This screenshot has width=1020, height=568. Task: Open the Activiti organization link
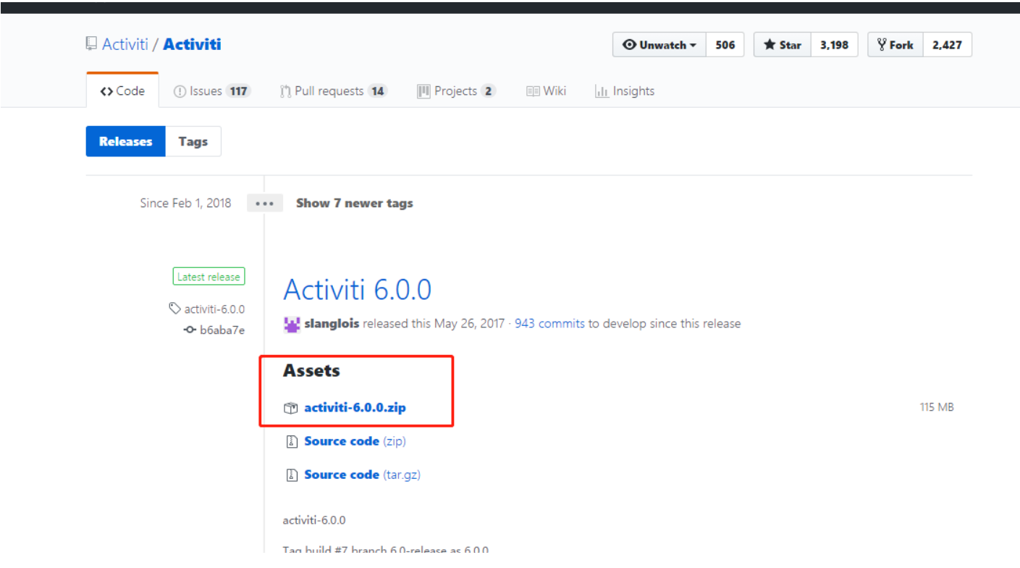[x=125, y=44]
